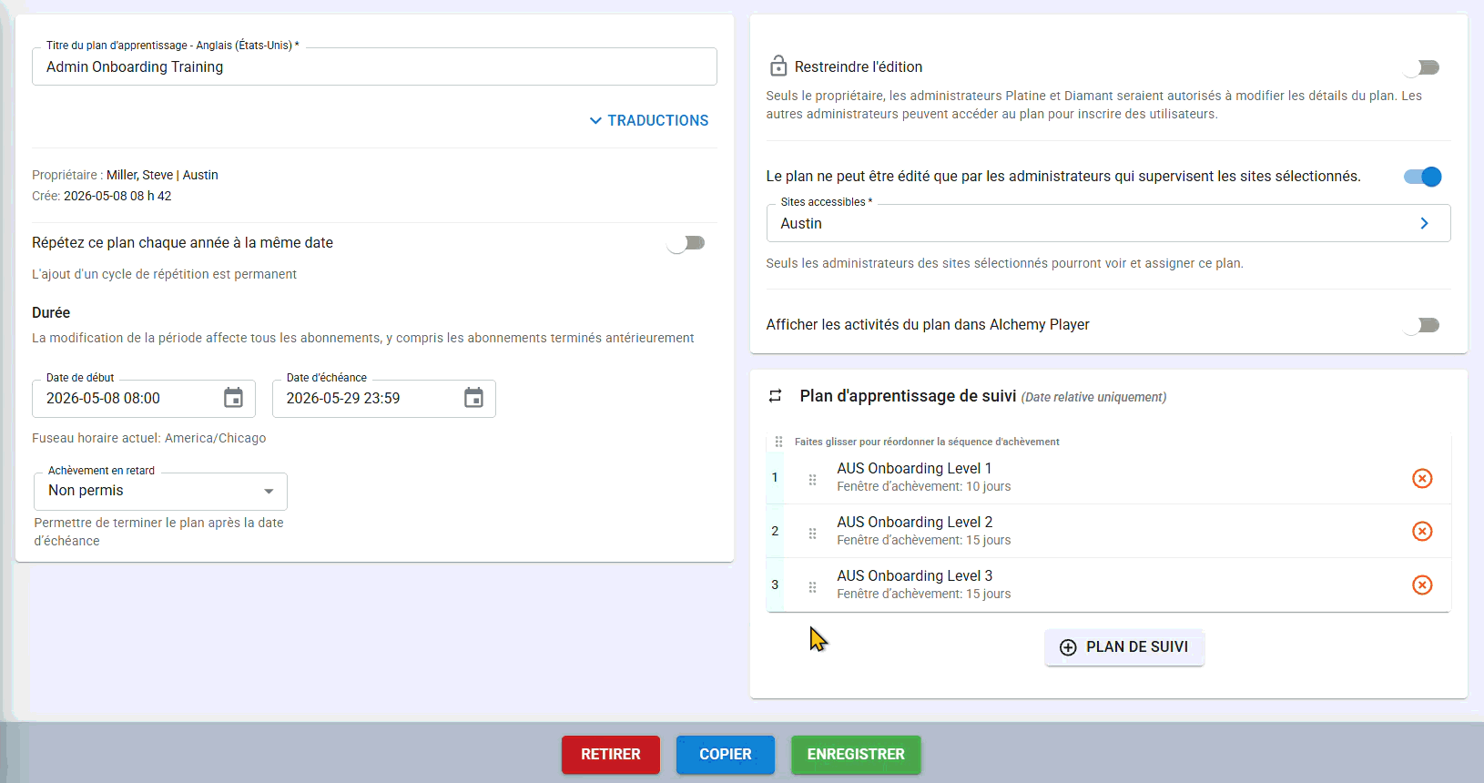The width and height of the screenshot is (1484, 783).
Task: Disable the site administrators editing restriction switch
Action: [1422, 177]
